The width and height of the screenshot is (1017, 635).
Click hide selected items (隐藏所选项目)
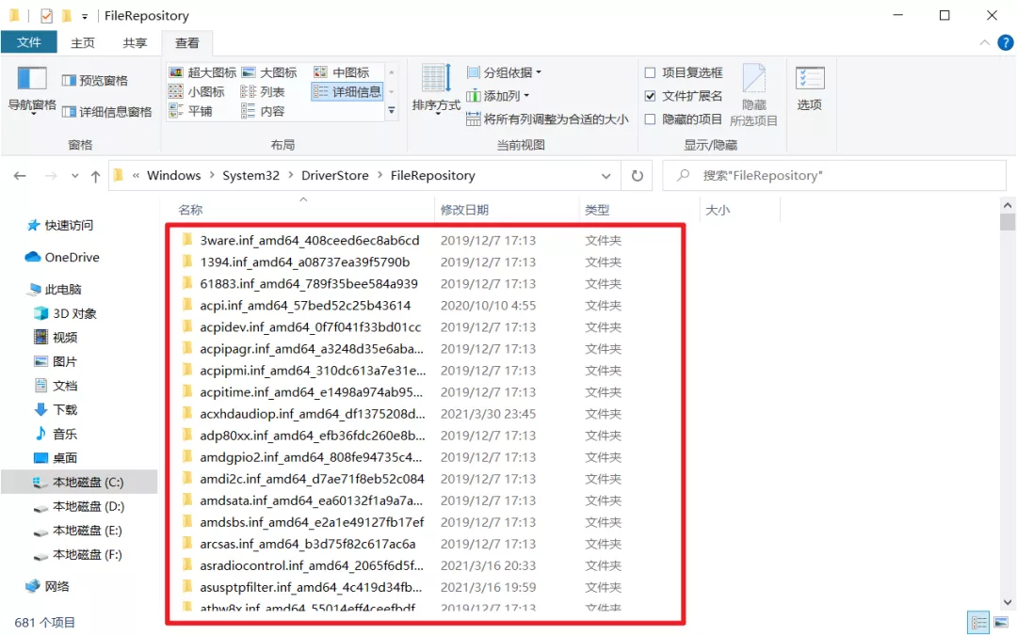(753, 96)
